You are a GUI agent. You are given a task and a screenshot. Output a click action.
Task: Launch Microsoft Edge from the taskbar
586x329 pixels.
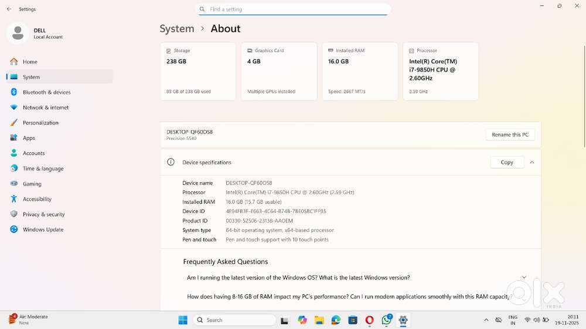pyautogui.click(x=336, y=320)
